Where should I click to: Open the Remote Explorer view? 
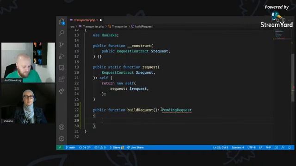pyautogui.click(x=62, y=68)
